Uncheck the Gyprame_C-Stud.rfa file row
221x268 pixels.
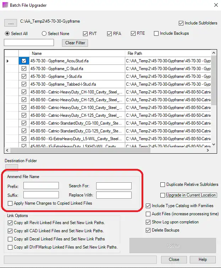(24, 69)
